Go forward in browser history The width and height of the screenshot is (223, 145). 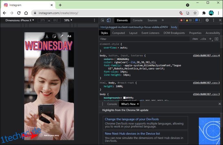(12, 13)
